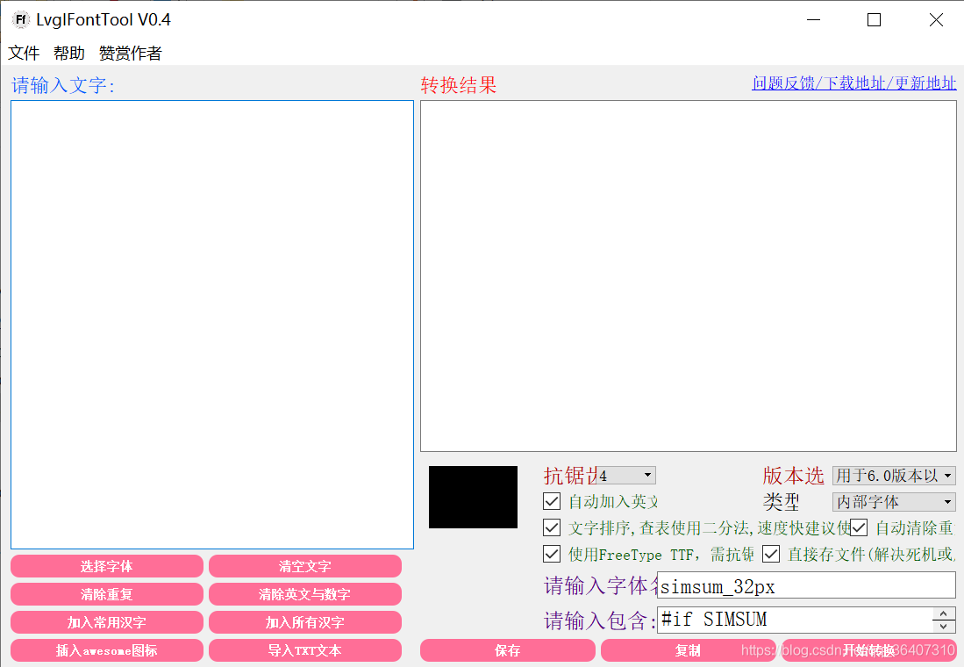Open the 问题反馈/下载地址/更新地址 link
The height and width of the screenshot is (667, 964).
pos(853,82)
